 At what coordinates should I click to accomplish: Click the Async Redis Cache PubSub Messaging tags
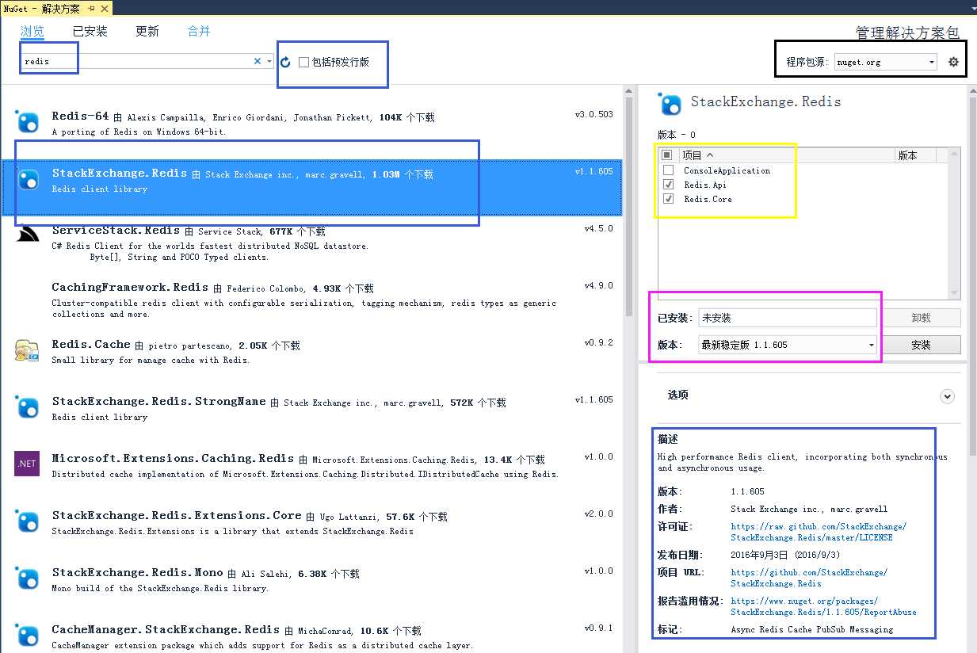pos(811,629)
